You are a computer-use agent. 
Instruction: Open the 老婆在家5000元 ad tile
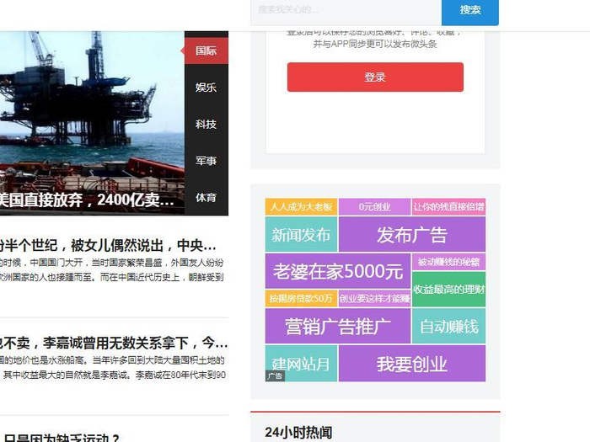tap(337, 271)
